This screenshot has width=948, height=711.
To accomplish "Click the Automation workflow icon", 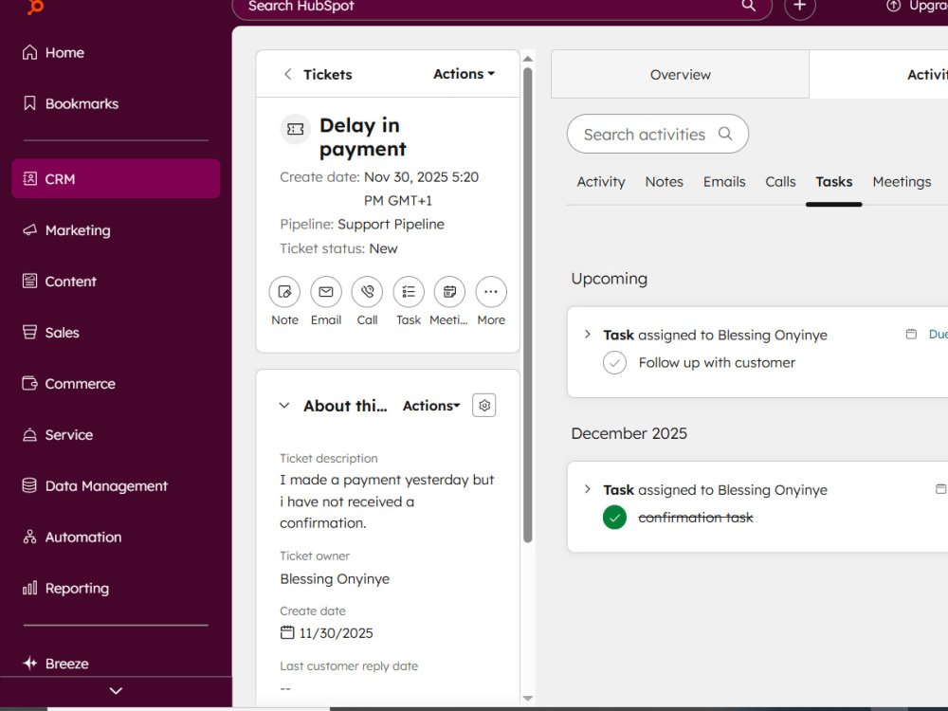I will [x=29, y=537].
